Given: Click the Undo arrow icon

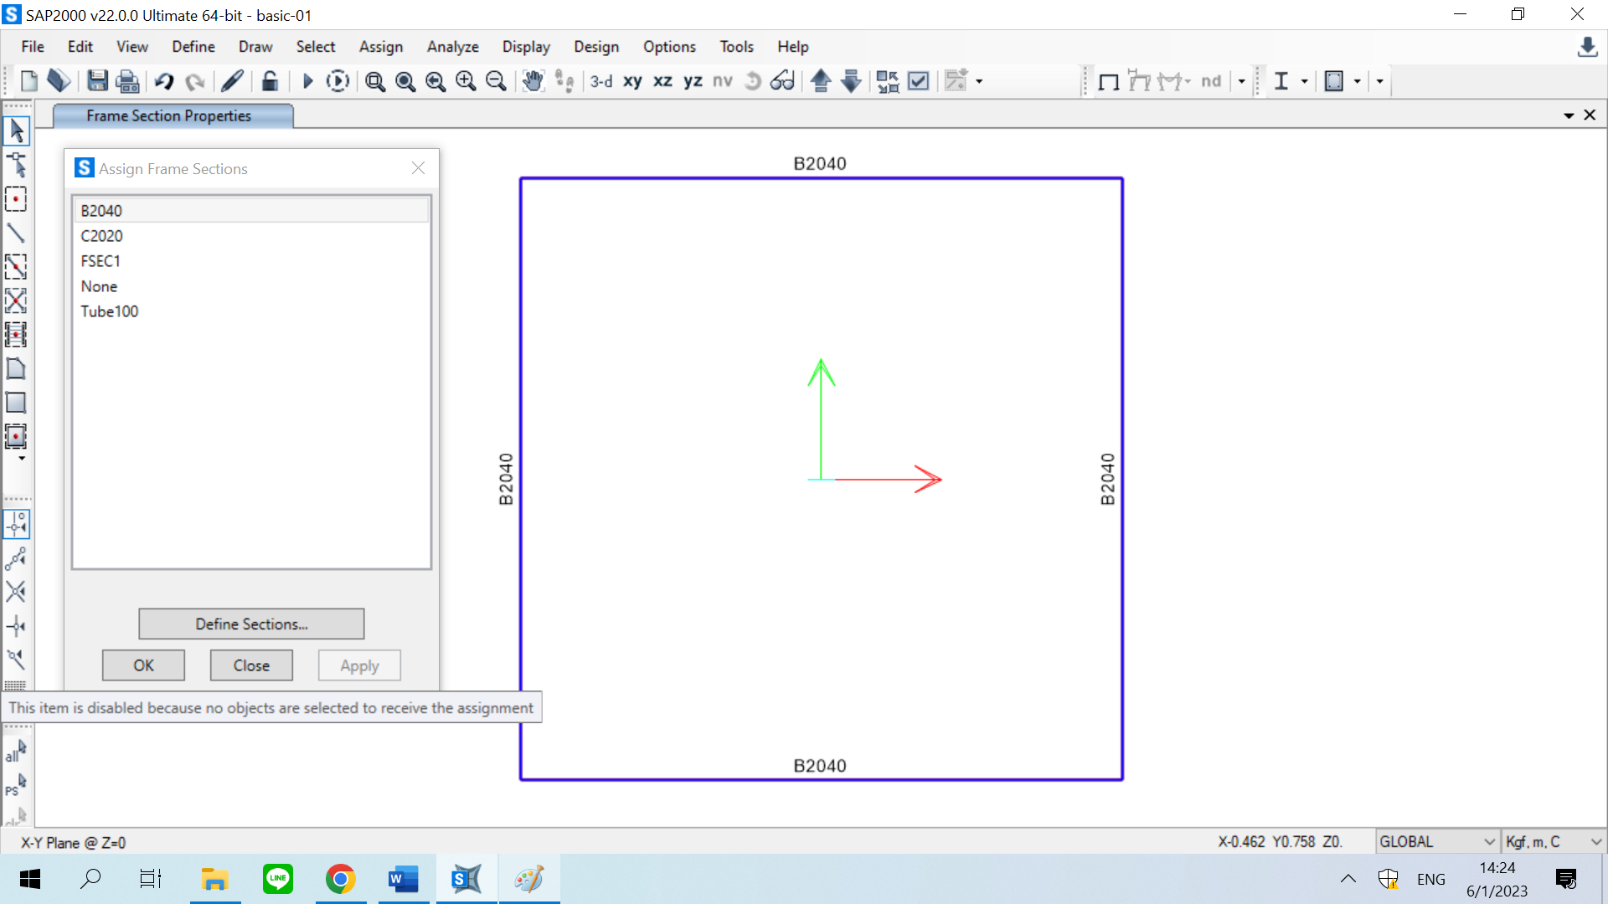Looking at the screenshot, I should pyautogui.click(x=164, y=81).
